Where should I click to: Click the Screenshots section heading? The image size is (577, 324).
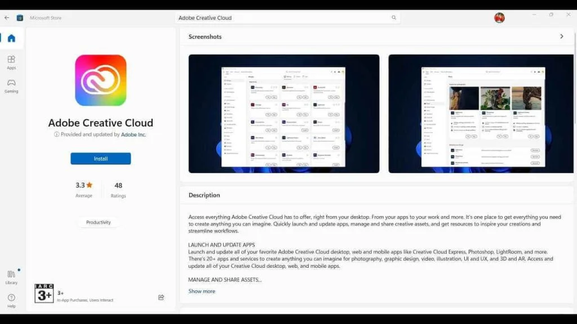205,37
